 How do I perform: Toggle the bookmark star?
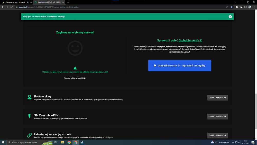pos(232,7)
